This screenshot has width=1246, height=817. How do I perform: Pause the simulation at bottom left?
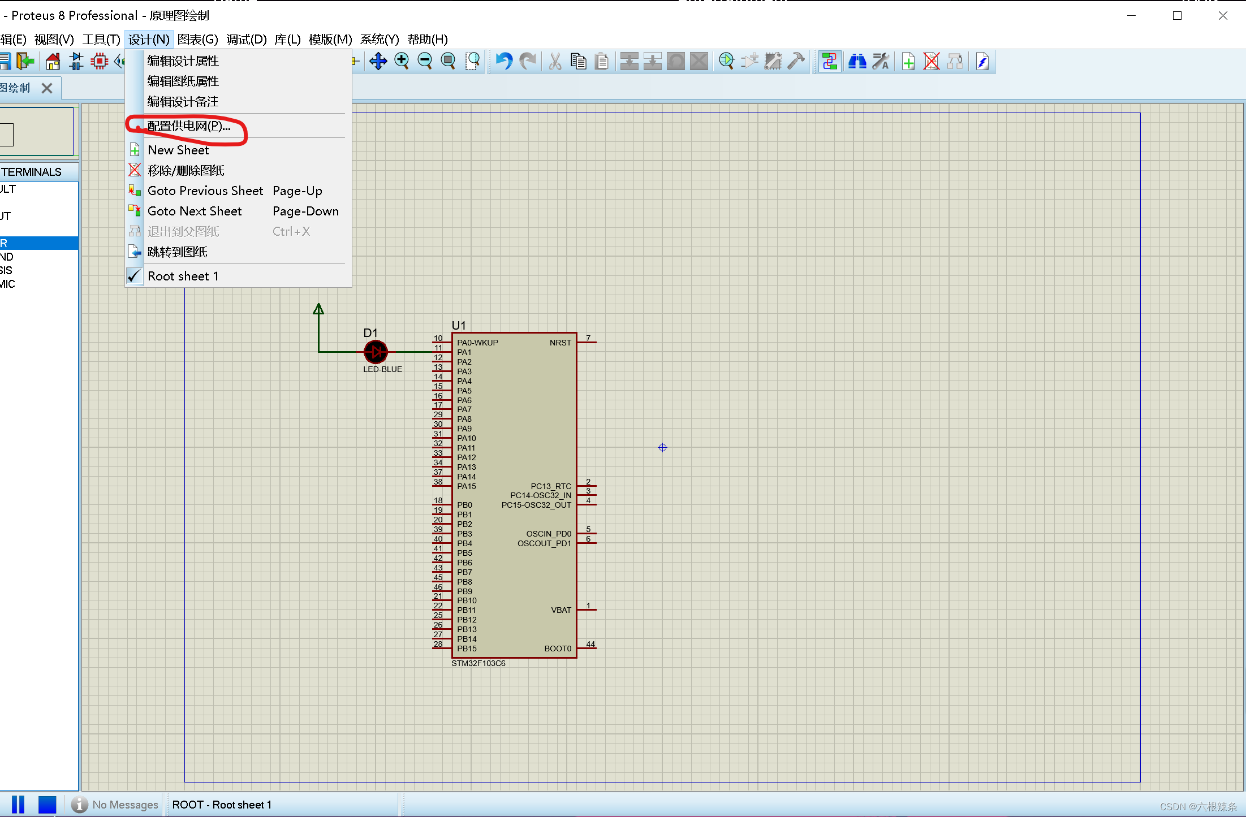click(x=18, y=805)
